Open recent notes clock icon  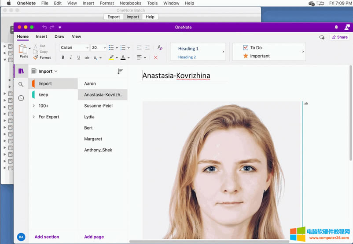point(21,98)
